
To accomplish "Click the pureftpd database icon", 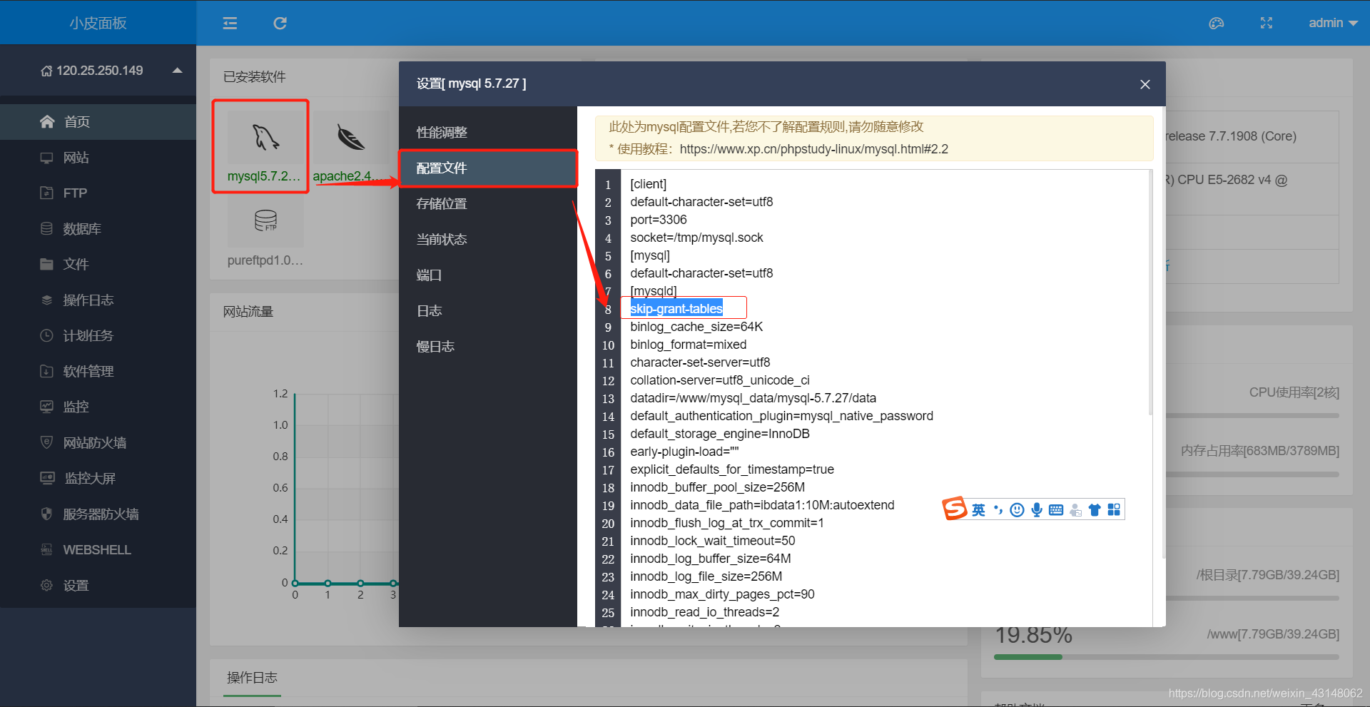I will click(x=265, y=221).
